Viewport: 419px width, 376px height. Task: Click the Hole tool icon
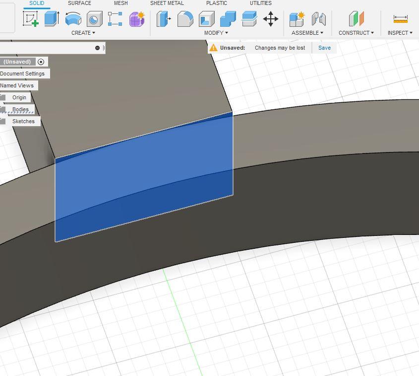pos(94,19)
